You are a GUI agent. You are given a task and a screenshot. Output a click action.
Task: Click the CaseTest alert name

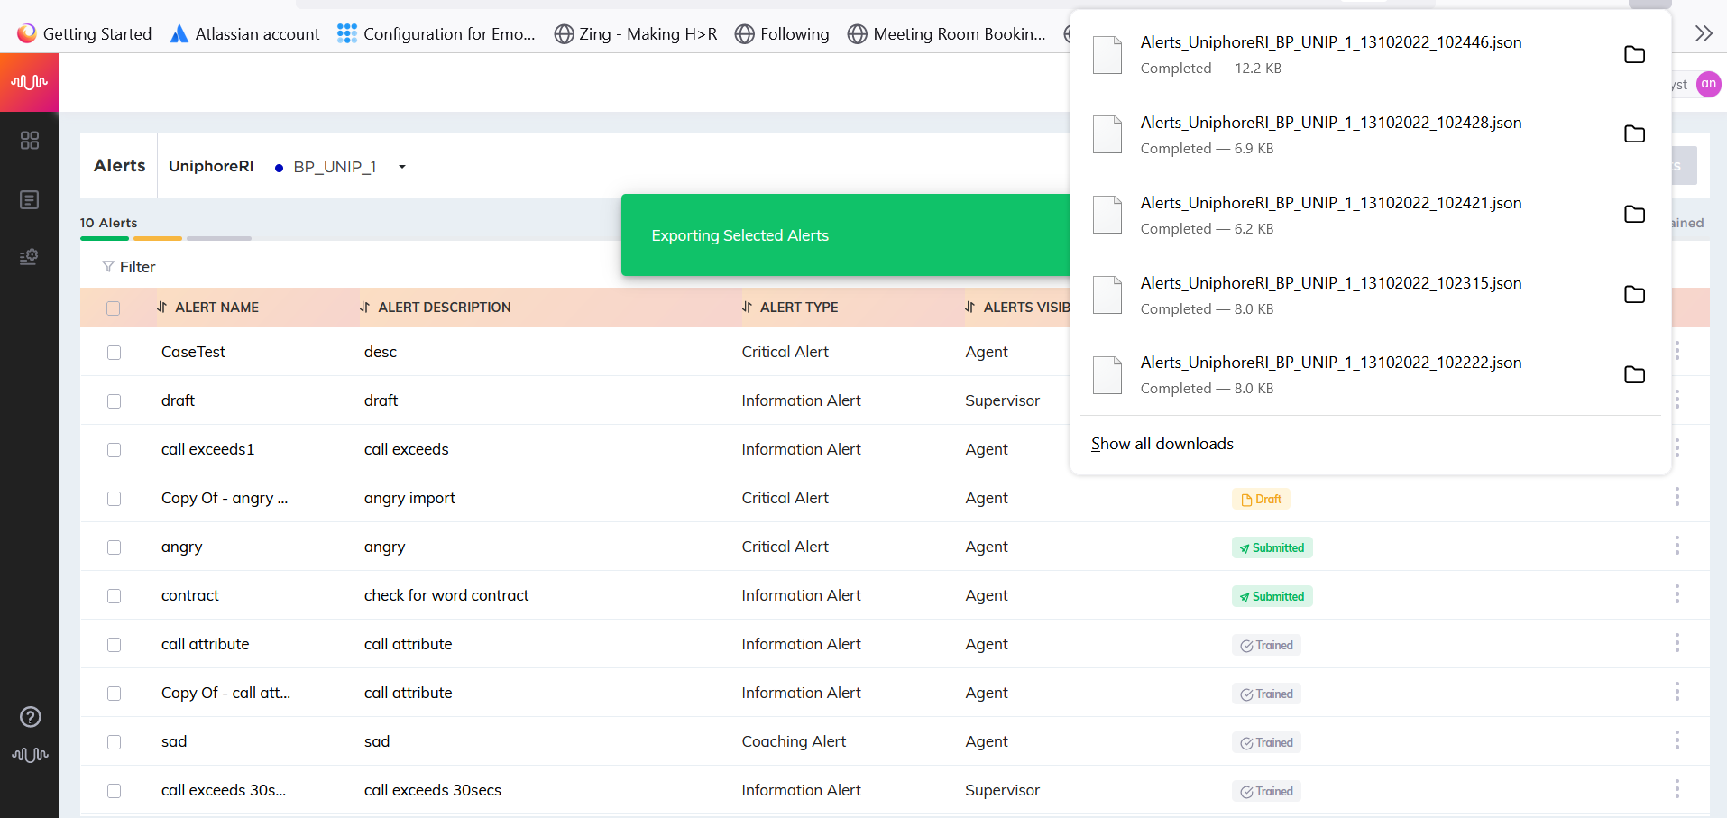pyautogui.click(x=193, y=353)
